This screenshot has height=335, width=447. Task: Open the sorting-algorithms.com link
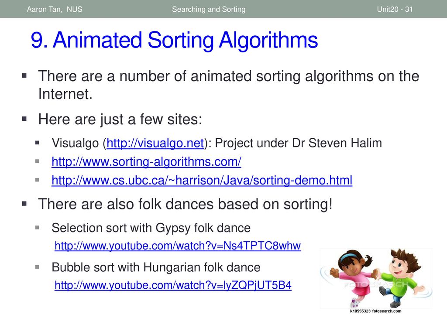click(146, 162)
